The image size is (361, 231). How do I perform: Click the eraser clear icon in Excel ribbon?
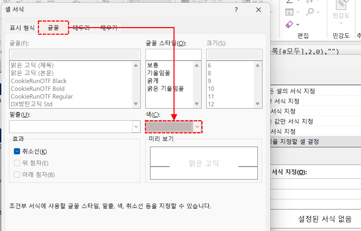coord(289,24)
